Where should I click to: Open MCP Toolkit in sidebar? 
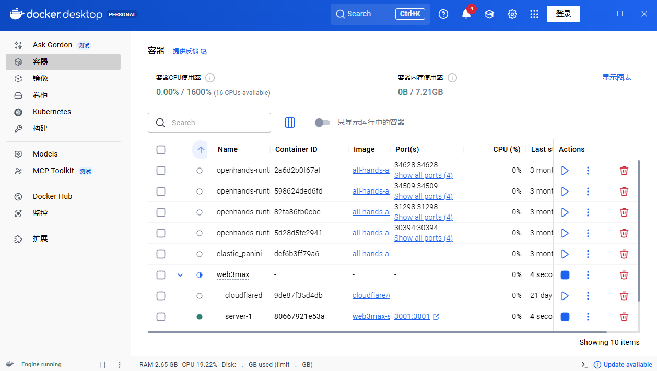(63, 171)
